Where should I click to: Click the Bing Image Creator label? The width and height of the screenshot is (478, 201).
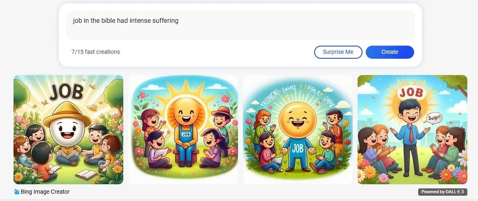pyautogui.click(x=45, y=192)
